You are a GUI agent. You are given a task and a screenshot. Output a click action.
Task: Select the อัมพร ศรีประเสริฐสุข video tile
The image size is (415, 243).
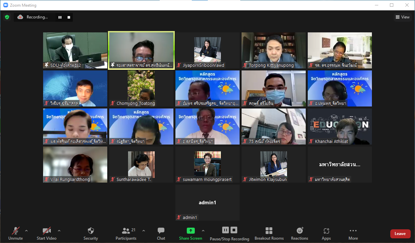point(207,88)
